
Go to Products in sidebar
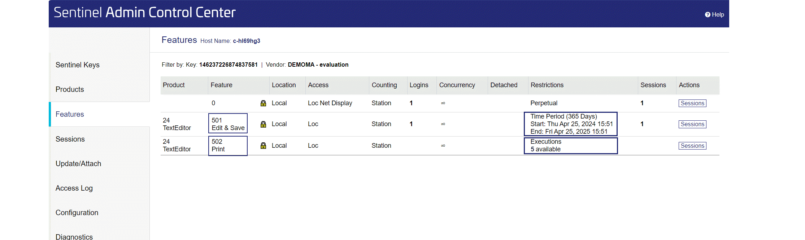[70, 89]
